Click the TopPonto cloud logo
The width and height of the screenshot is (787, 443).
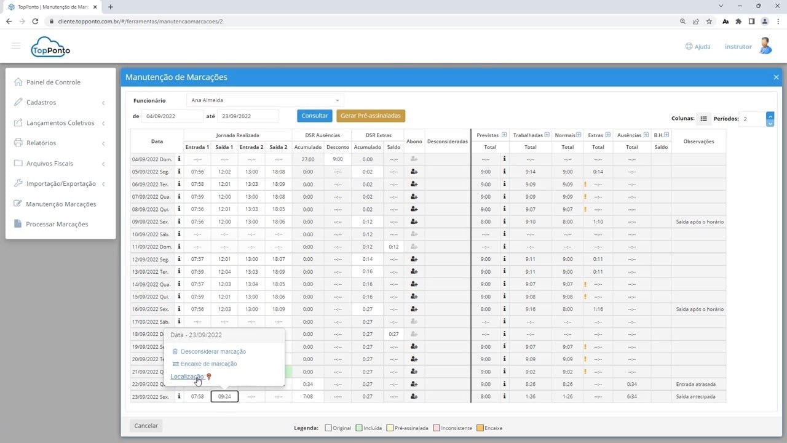(50, 47)
